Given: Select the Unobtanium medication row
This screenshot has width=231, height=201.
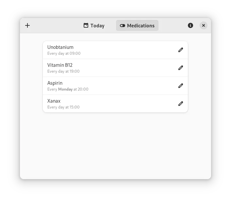Looking at the screenshot, I should pos(115,50).
